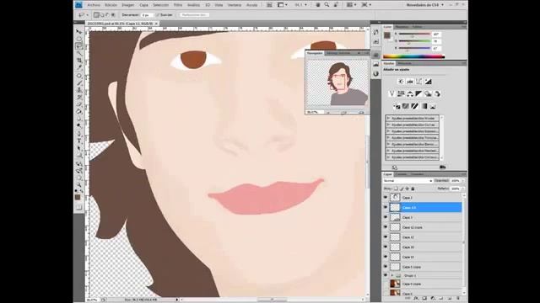Image resolution: width=540 pixels, height=303 pixels.
Task: Select the Pen tool
Action: [79, 134]
